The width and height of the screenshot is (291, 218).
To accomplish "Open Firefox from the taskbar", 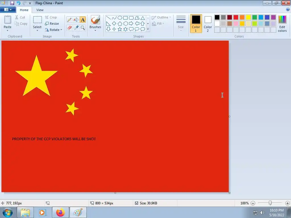I will click(x=61, y=212).
